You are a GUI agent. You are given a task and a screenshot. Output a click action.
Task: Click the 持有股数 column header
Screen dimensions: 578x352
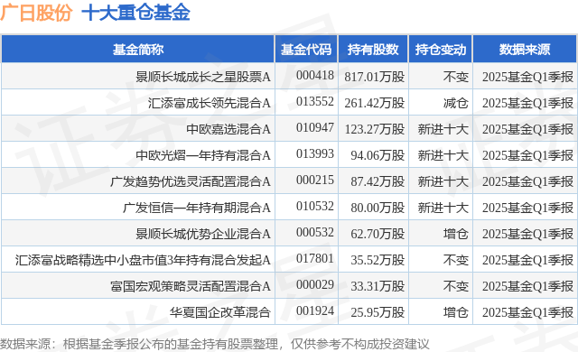pyautogui.click(x=373, y=50)
